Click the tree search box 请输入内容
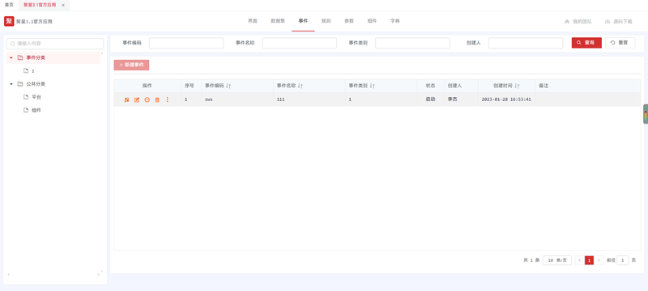Image resolution: width=648 pixels, height=291 pixels. [55, 44]
